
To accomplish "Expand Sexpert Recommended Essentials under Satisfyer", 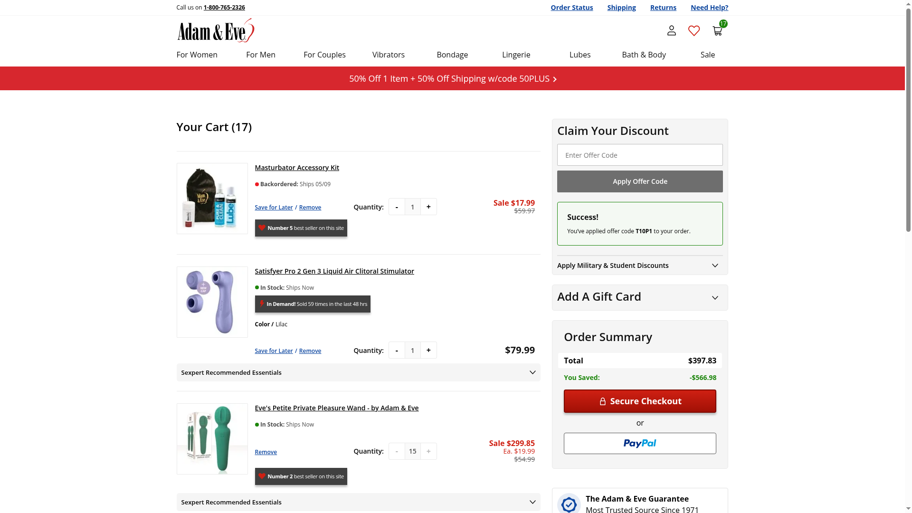I will click(358, 373).
